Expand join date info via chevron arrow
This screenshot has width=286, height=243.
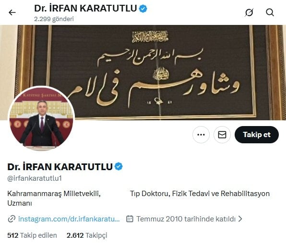240,219
